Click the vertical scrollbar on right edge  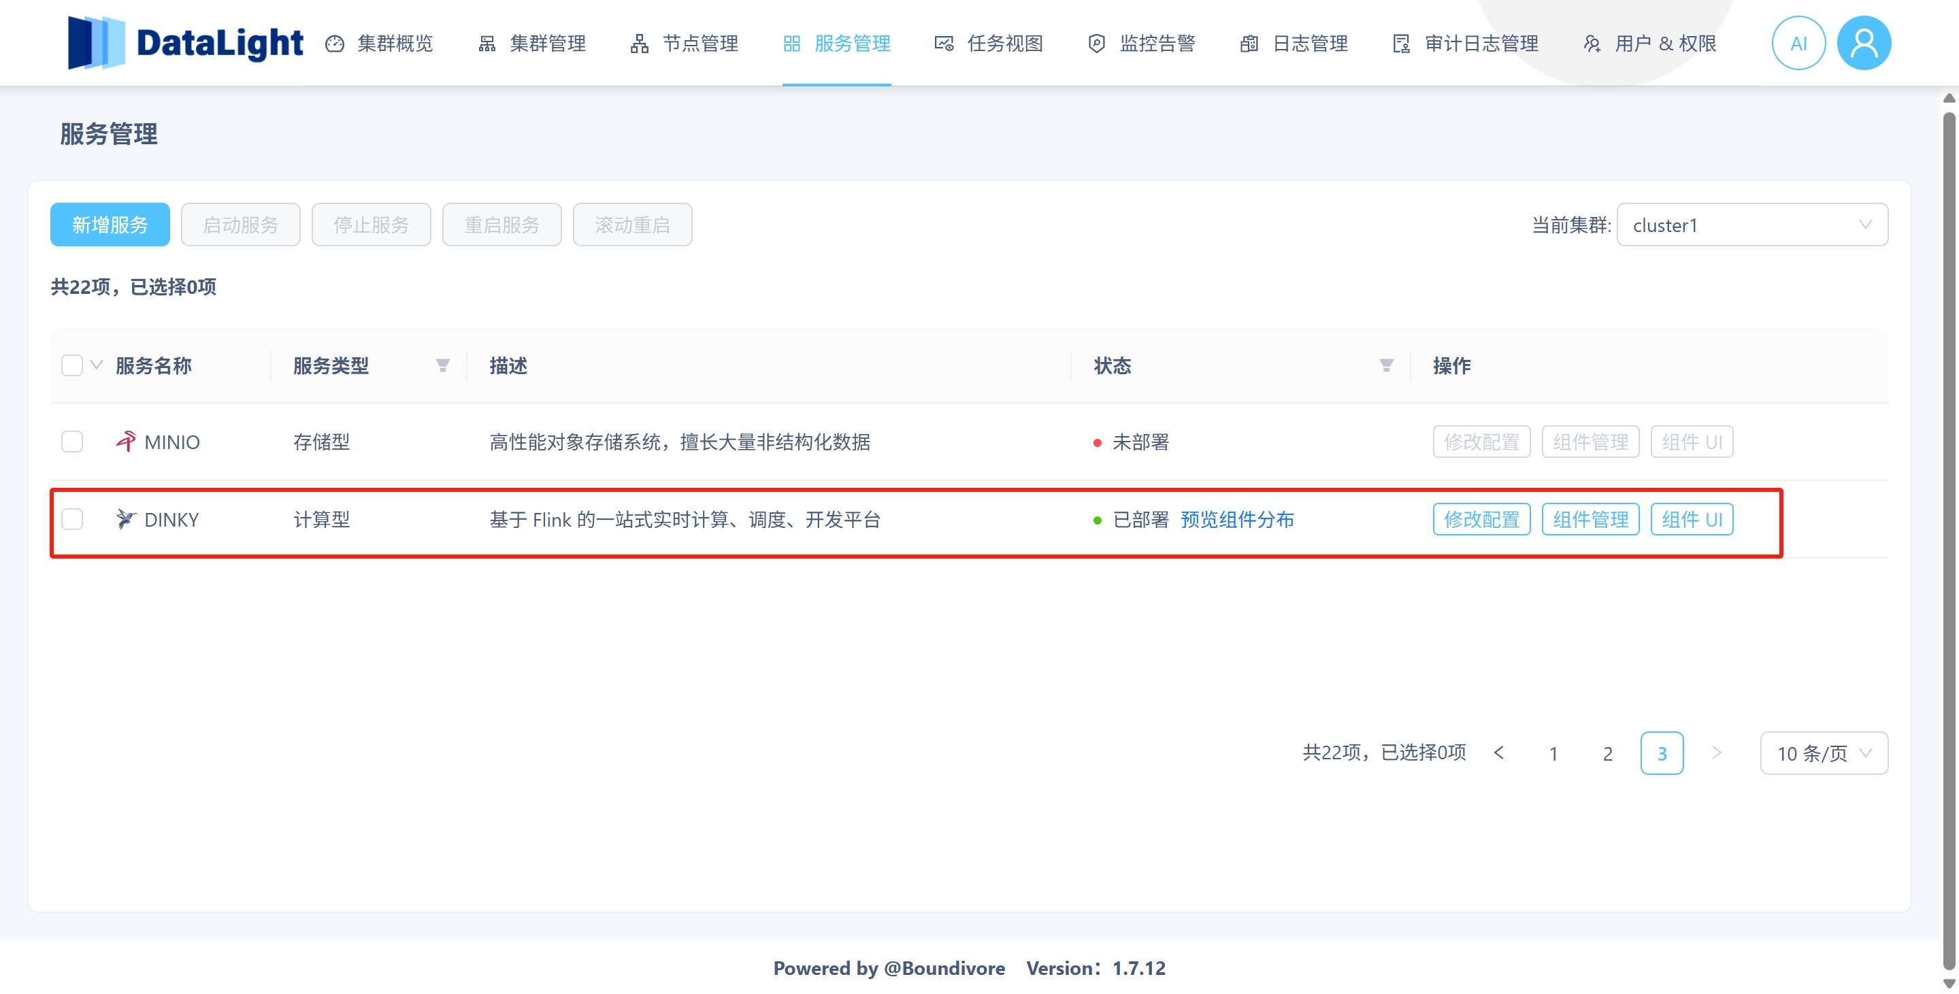click(x=1949, y=532)
